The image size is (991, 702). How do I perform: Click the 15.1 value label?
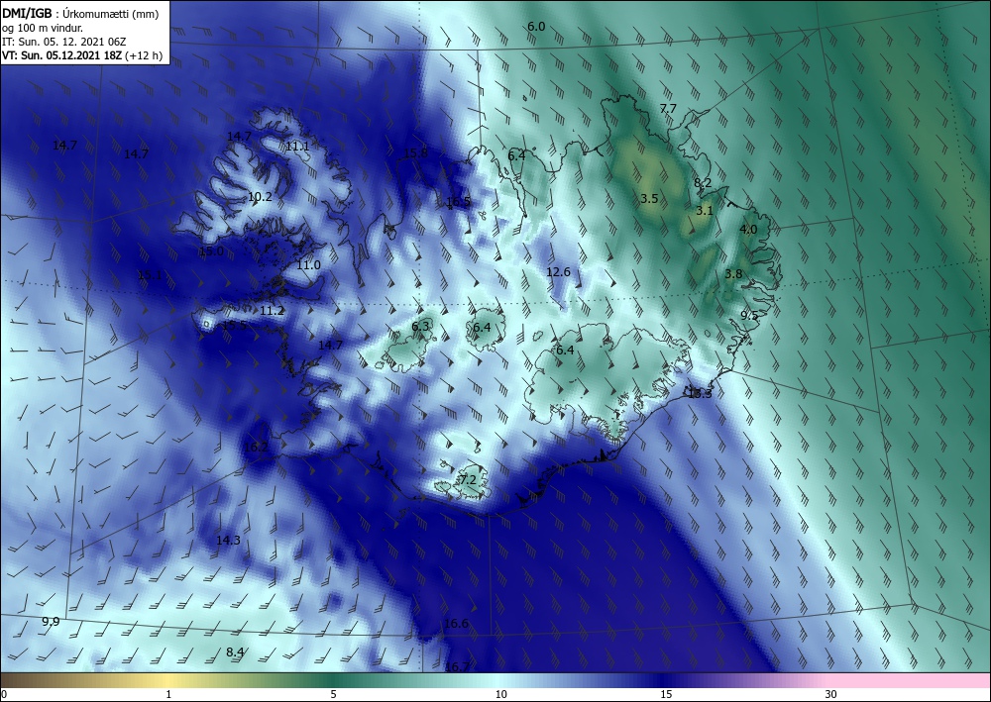tap(150, 275)
